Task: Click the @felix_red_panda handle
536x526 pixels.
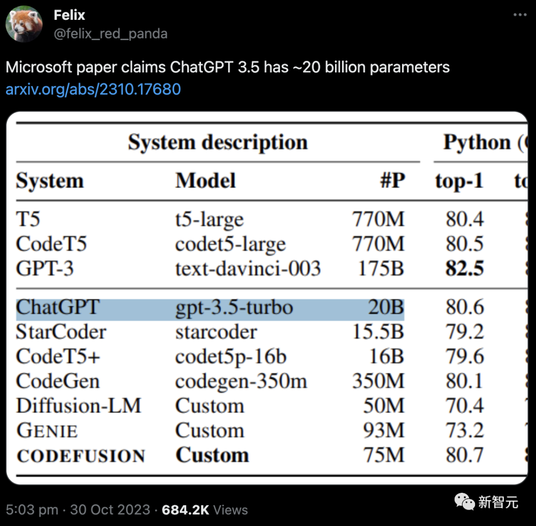Action: [110, 34]
